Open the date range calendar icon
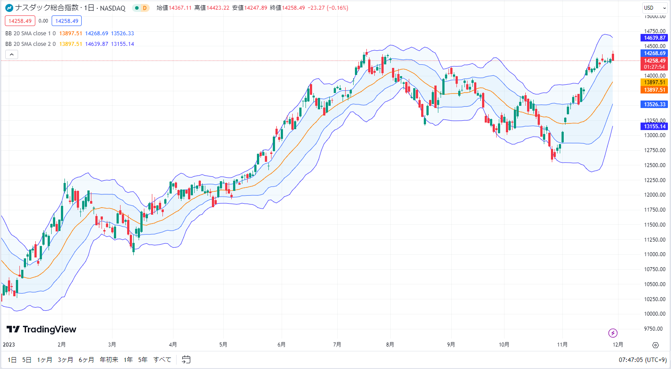 186,360
